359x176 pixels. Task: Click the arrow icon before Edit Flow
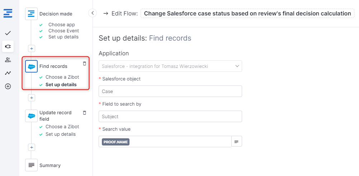(x=105, y=14)
